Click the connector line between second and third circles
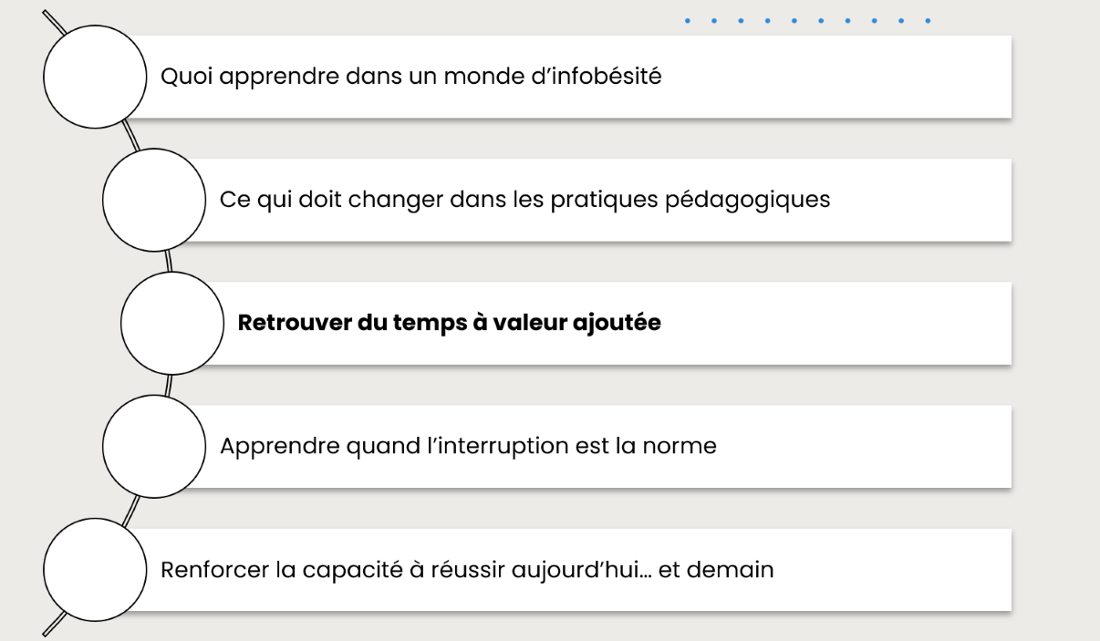Image resolution: width=1100 pixels, height=641 pixels. 169,261
